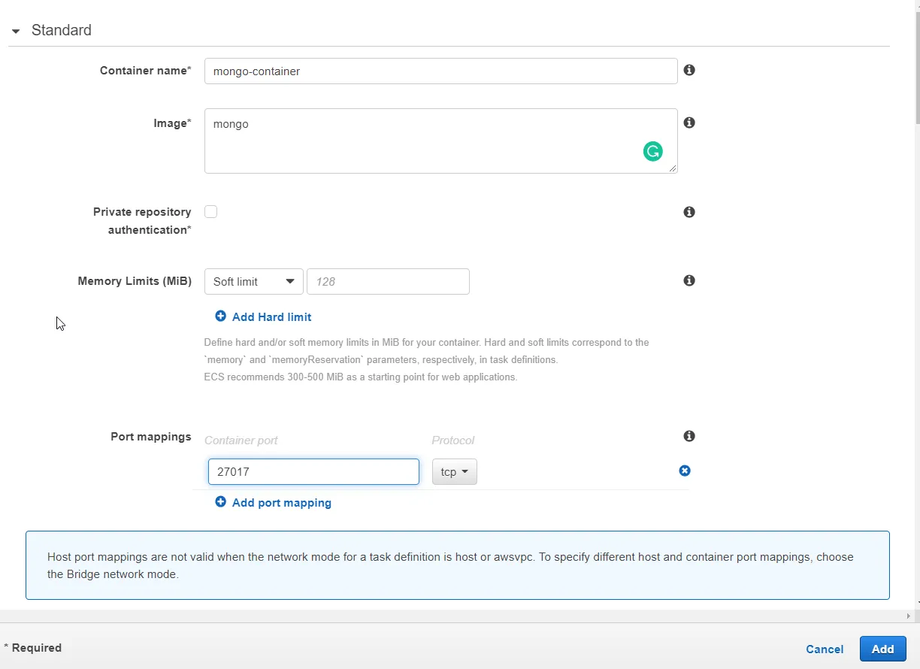Click the Image field info icon
This screenshot has height=669, width=920.
pyautogui.click(x=688, y=123)
